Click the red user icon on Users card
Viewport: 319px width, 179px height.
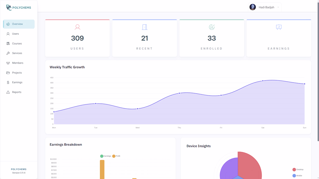pos(77,27)
